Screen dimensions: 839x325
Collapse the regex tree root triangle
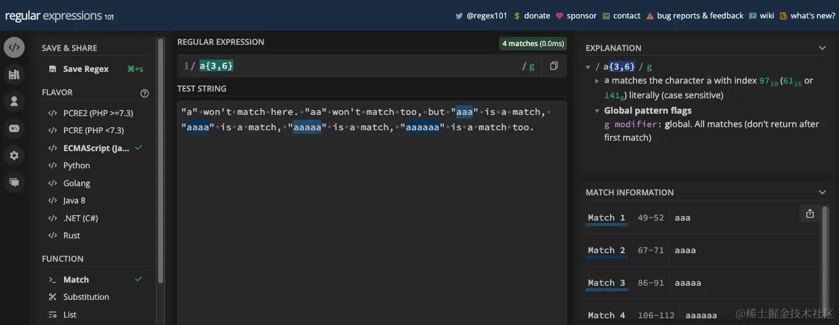[589, 66]
